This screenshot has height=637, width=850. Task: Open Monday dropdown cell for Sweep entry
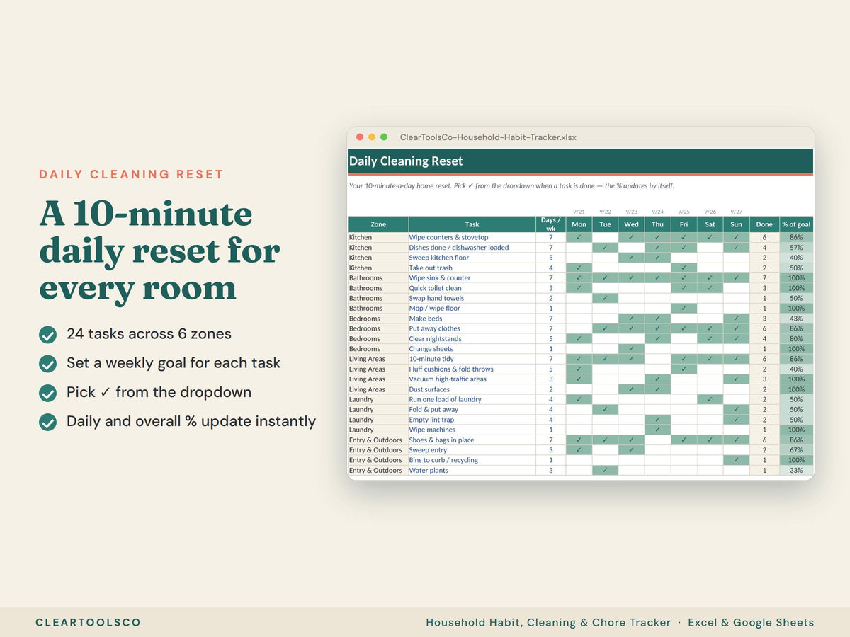(579, 450)
